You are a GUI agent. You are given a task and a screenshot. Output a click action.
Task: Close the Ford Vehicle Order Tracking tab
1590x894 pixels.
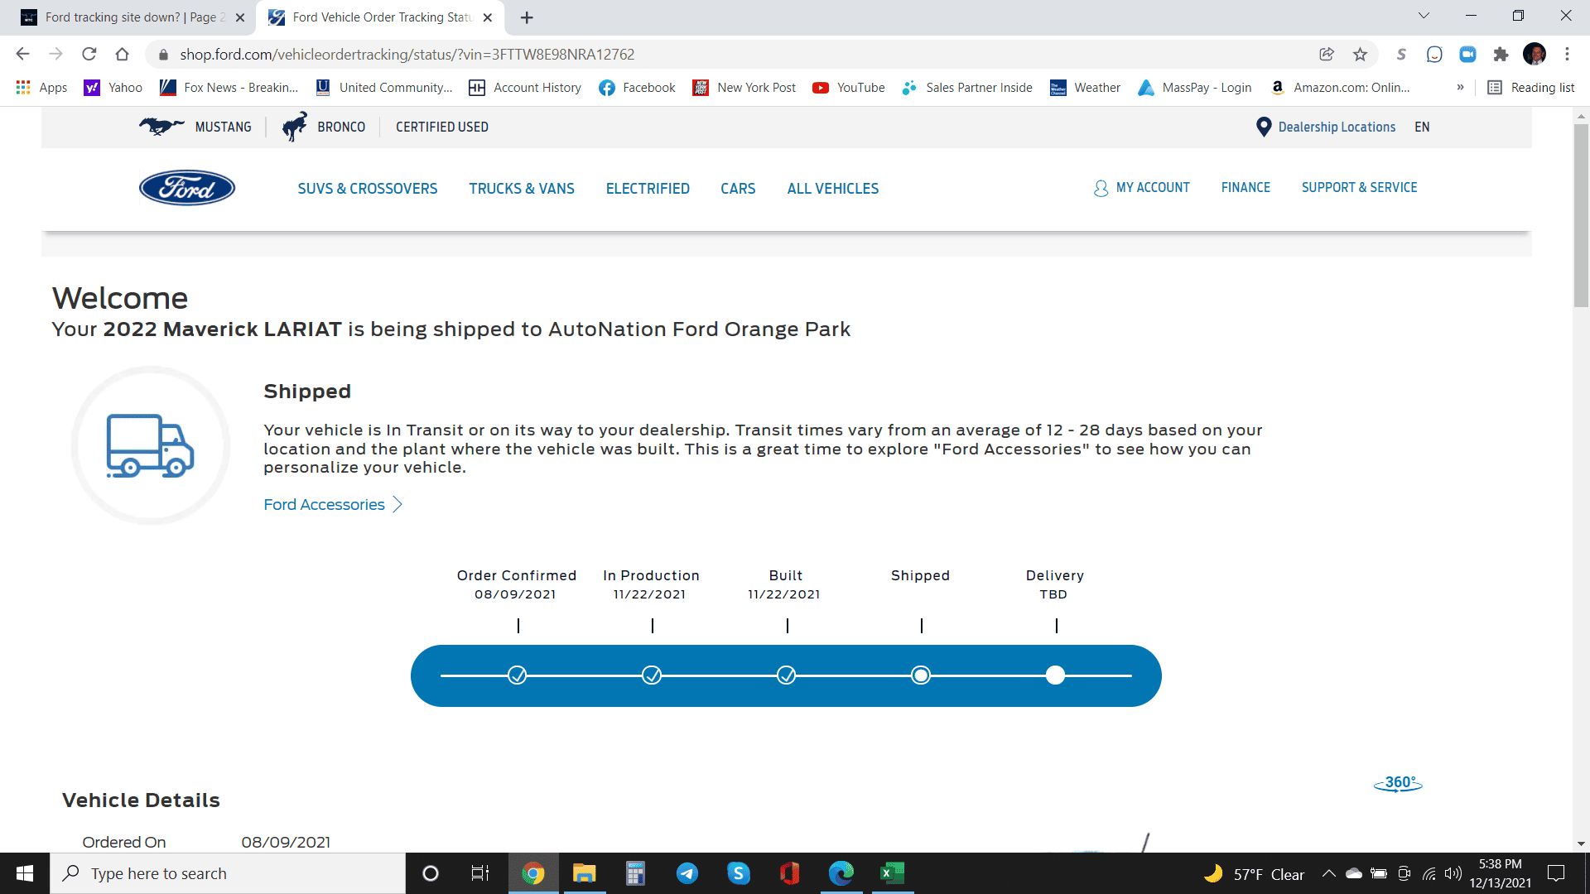tap(488, 17)
